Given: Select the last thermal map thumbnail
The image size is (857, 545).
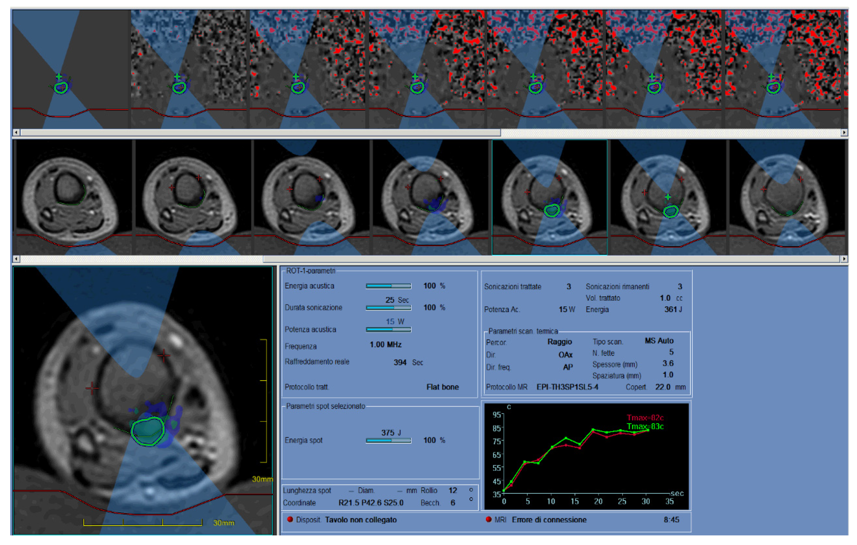Looking at the screenshot, I should pyautogui.click(x=783, y=69).
